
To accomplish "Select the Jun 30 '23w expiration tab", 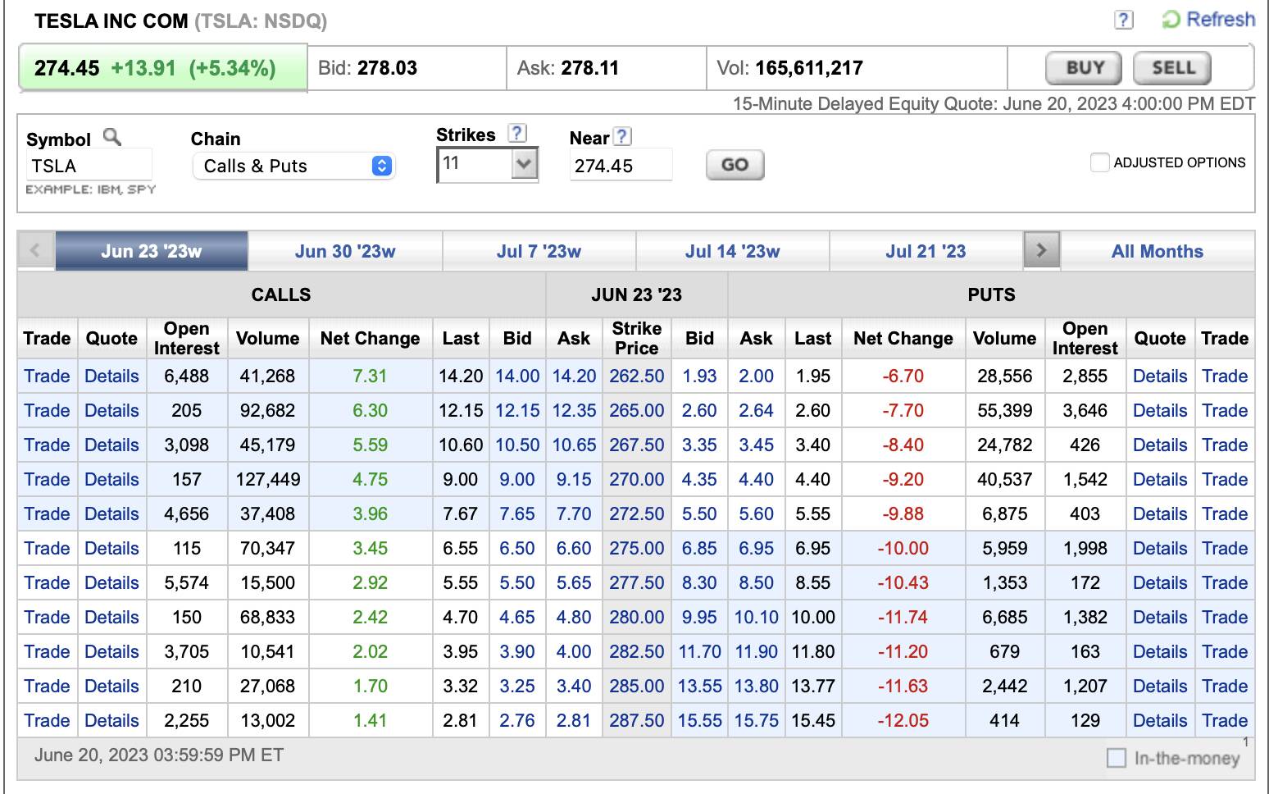I will [x=344, y=251].
